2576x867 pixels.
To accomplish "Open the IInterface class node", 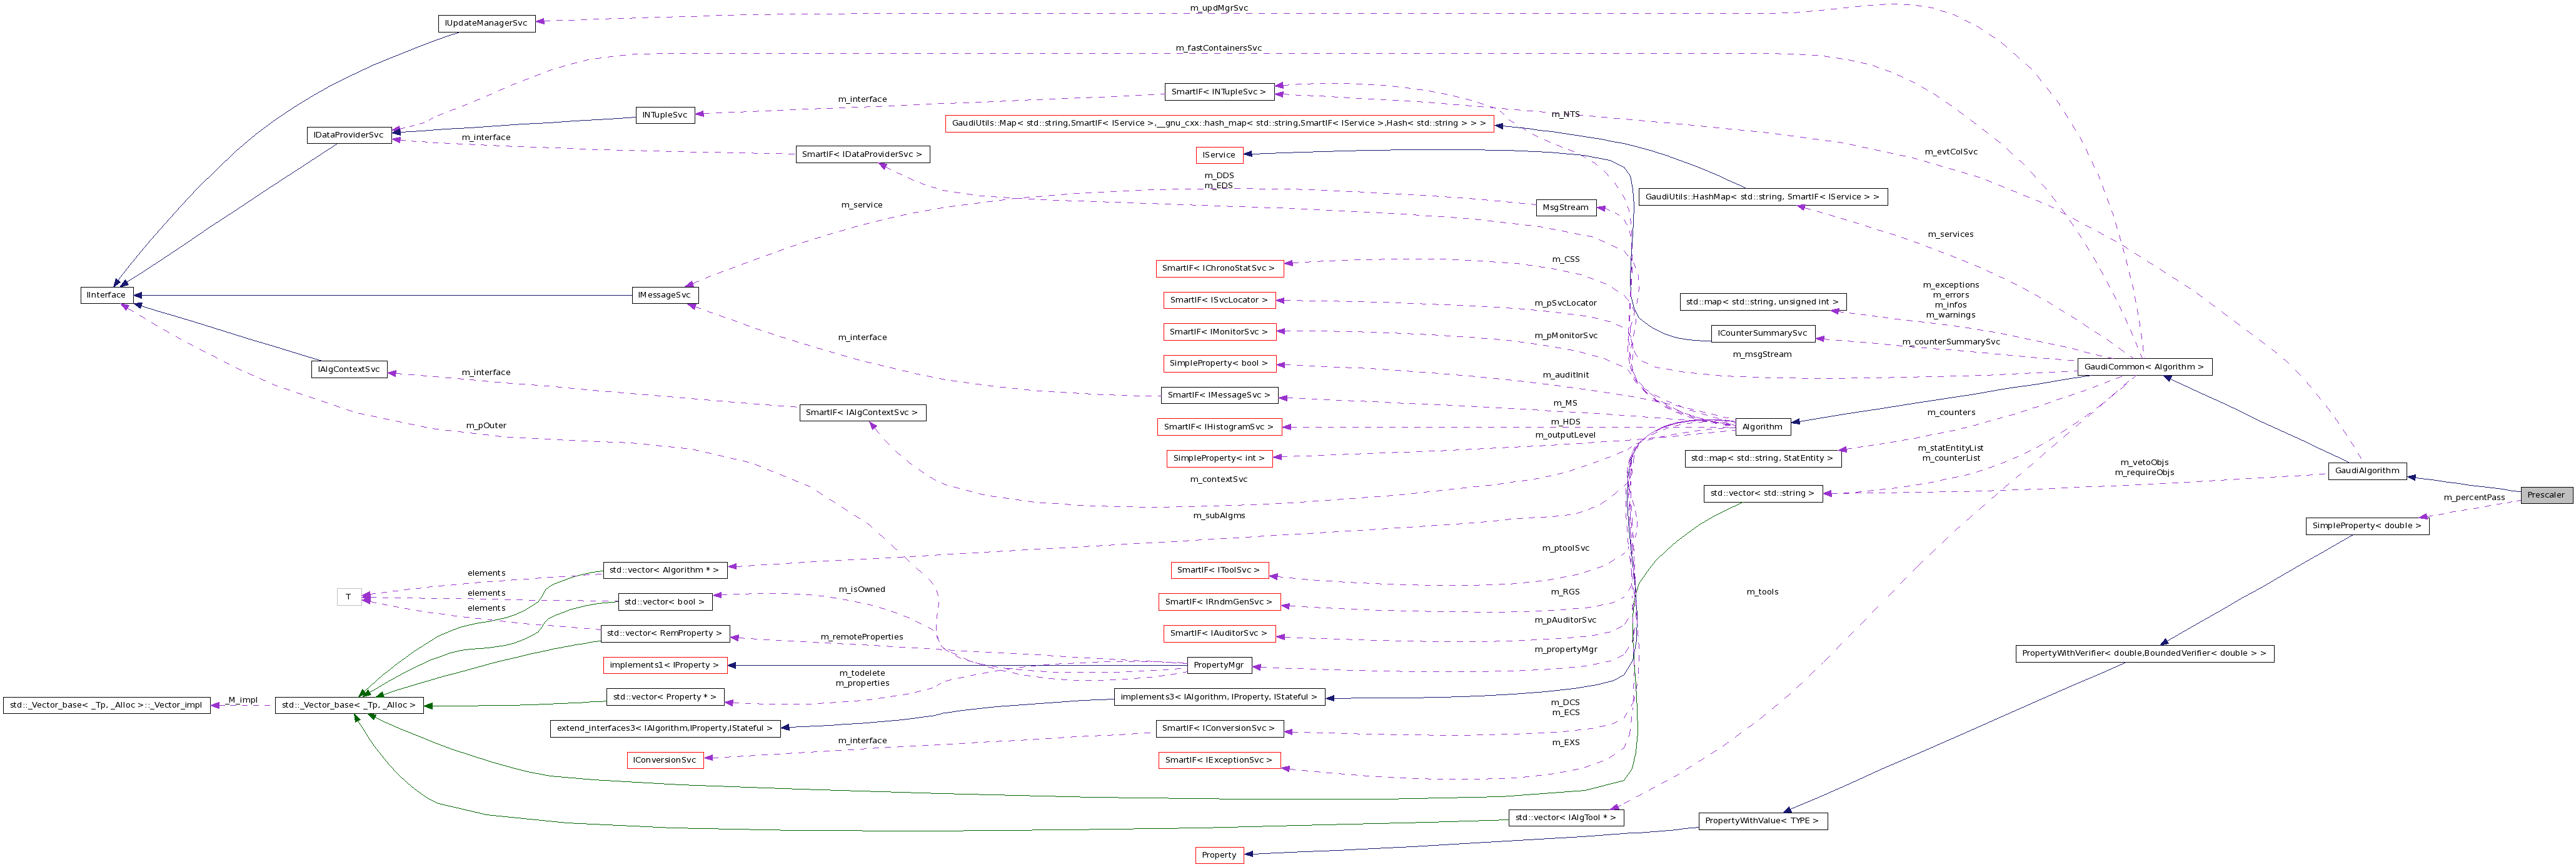I will [x=104, y=295].
